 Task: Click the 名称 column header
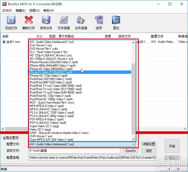[13, 36]
